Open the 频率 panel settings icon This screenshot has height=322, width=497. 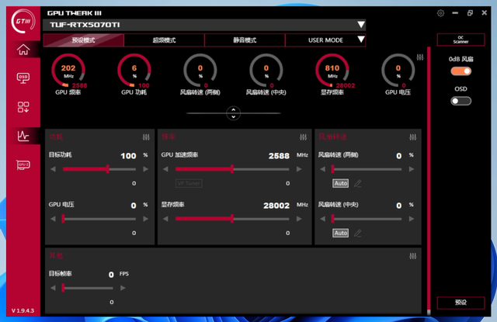303,137
